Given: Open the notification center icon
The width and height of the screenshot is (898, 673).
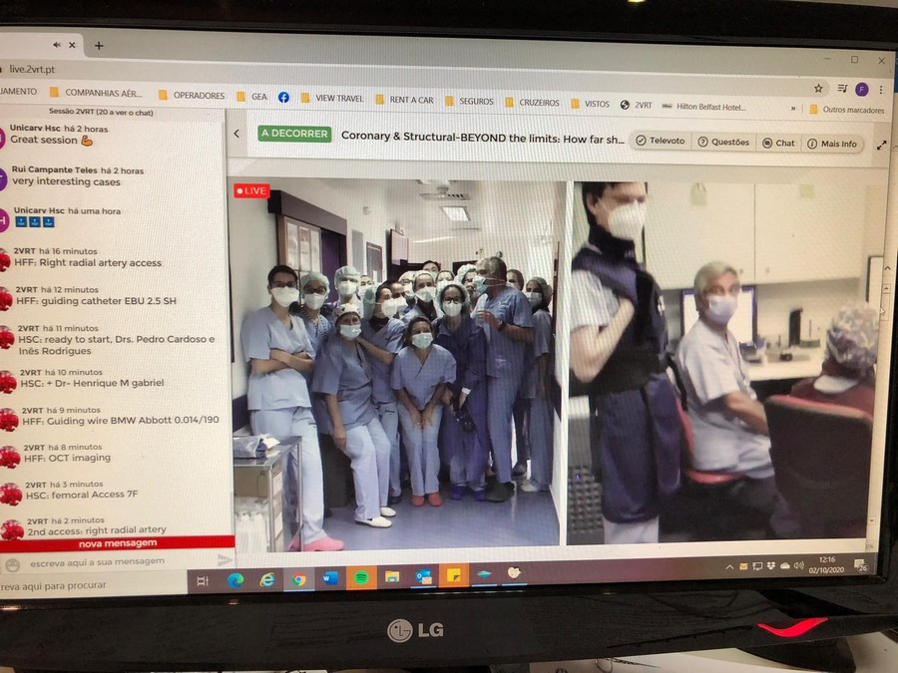Looking at the screenshot, I should (x=861, y=565).
